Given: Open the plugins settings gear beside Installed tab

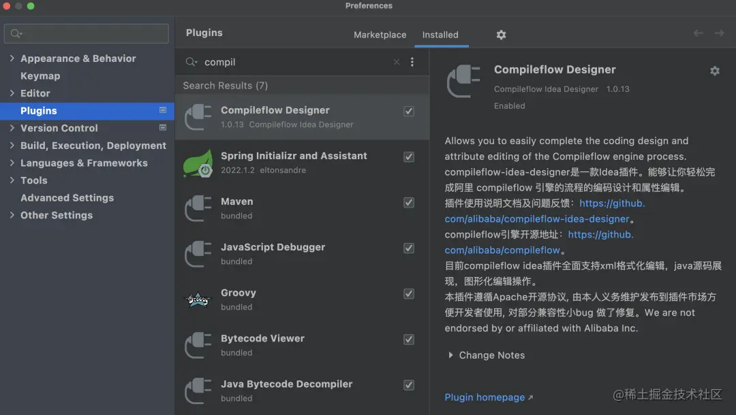Looking at the screenshot, I should [x=502, y=35].
